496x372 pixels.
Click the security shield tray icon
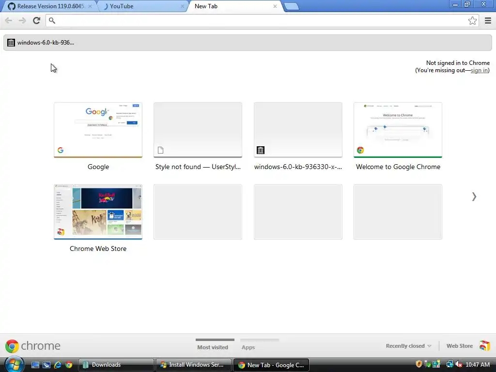pyautogui.click(x=419, y=364)
